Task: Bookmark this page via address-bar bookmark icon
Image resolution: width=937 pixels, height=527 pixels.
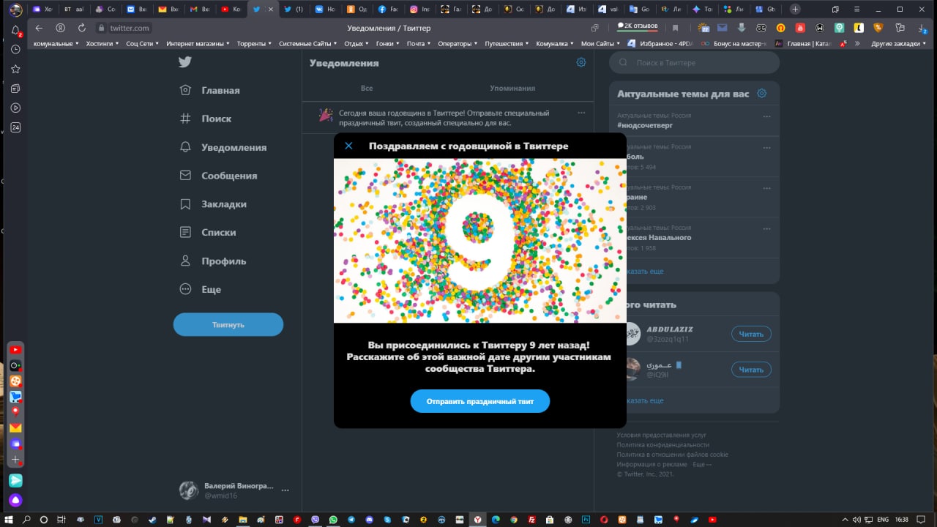Action: [676, 28]
